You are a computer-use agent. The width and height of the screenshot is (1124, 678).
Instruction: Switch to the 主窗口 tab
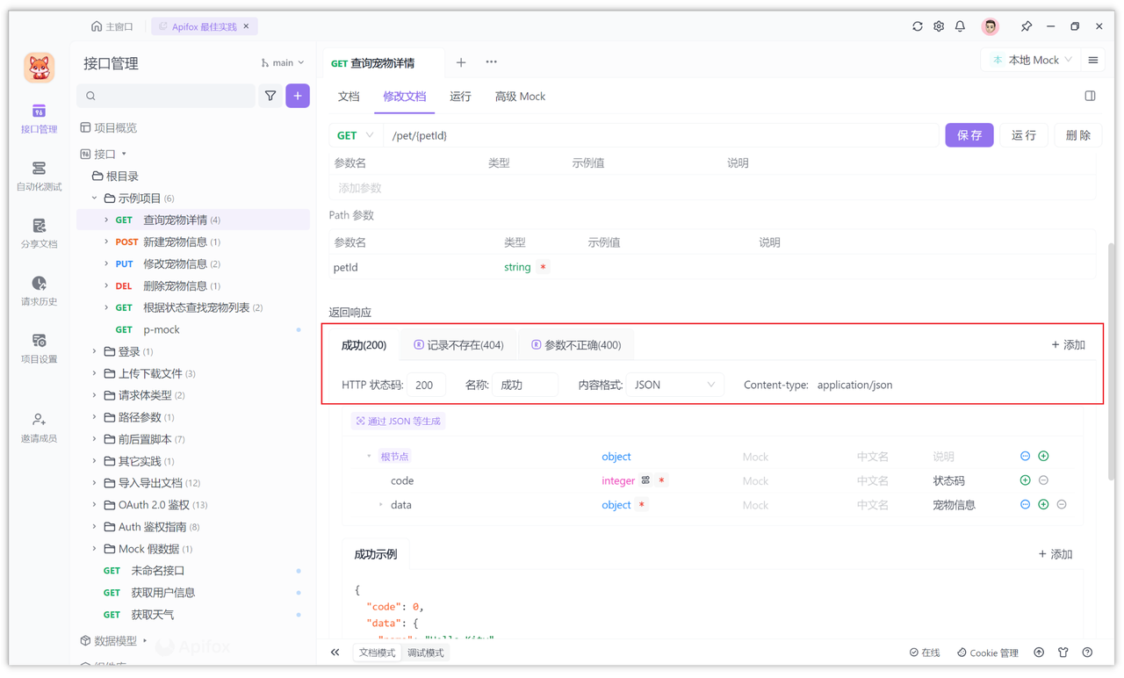(112, 26)
